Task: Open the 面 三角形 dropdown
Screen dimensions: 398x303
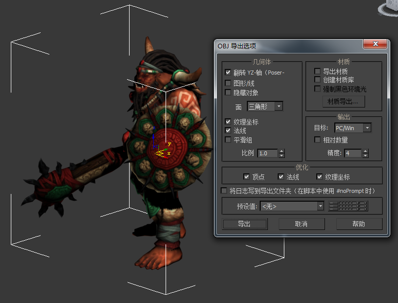Action: (x=265, y=106)
